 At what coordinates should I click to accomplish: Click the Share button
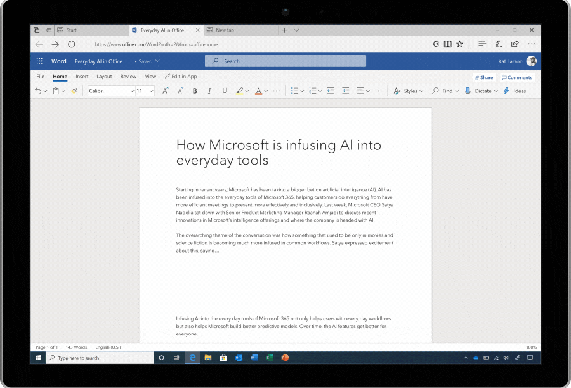[483, 77]
